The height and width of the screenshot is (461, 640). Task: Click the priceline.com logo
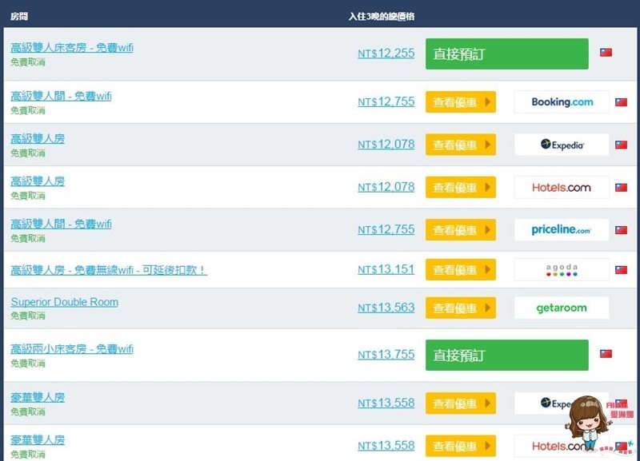pos(562,230)
